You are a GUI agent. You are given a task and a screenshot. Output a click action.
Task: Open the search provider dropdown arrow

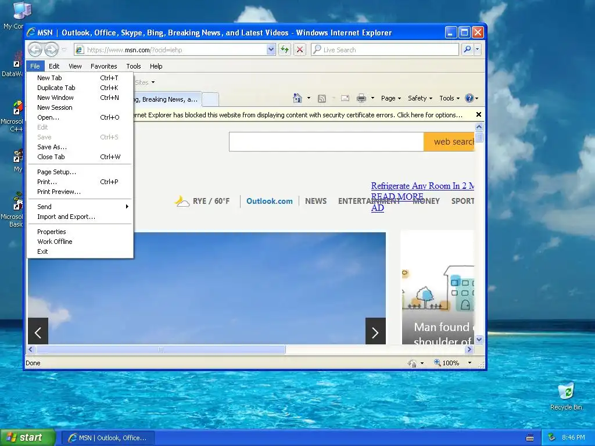pyautogui.click(x=478, y=49)
